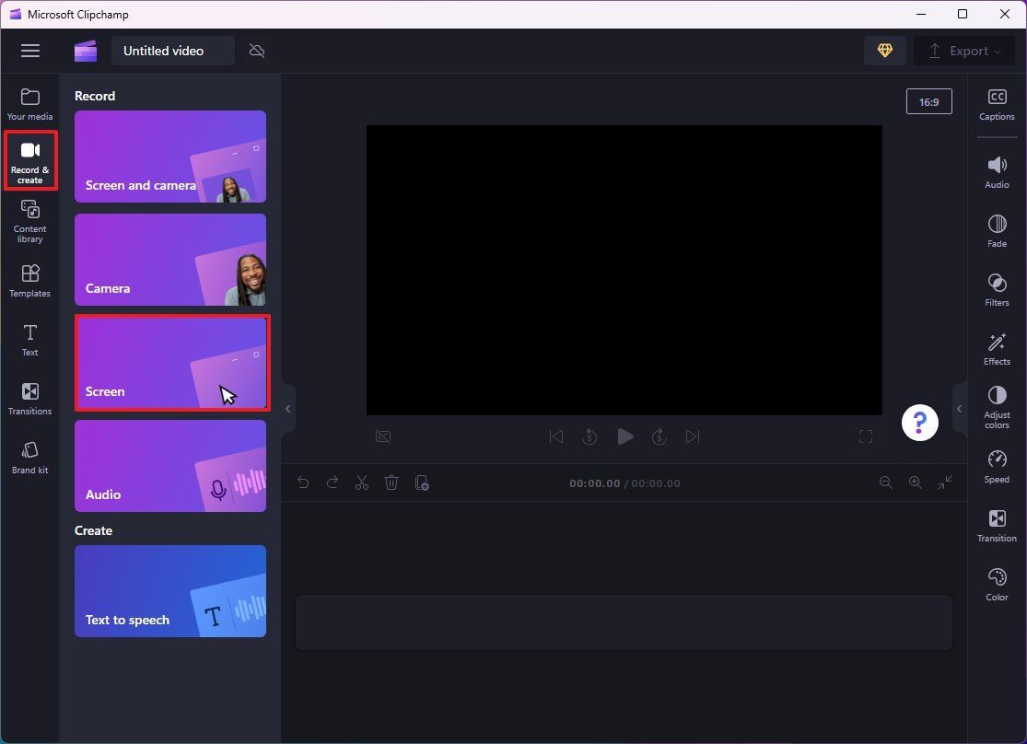Rename the Untitled video field

coord(172,51)
